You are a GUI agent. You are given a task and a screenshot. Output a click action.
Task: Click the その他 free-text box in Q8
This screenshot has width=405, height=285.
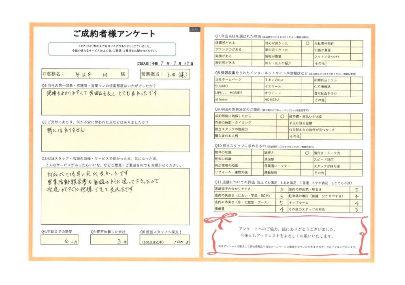344,100
